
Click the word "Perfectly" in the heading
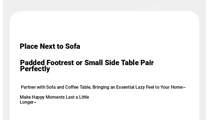click(x=35, y=69)
